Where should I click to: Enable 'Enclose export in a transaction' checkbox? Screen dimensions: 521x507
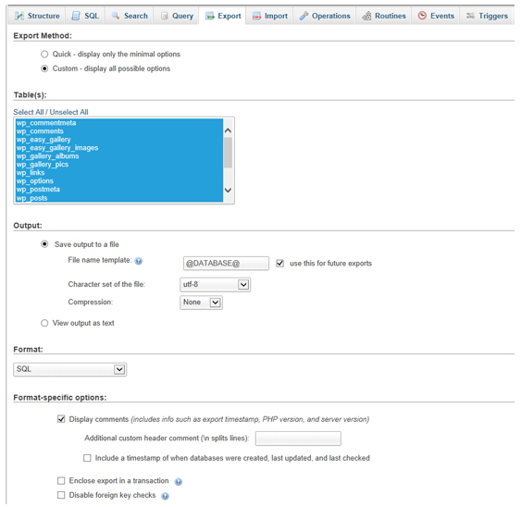61,481
